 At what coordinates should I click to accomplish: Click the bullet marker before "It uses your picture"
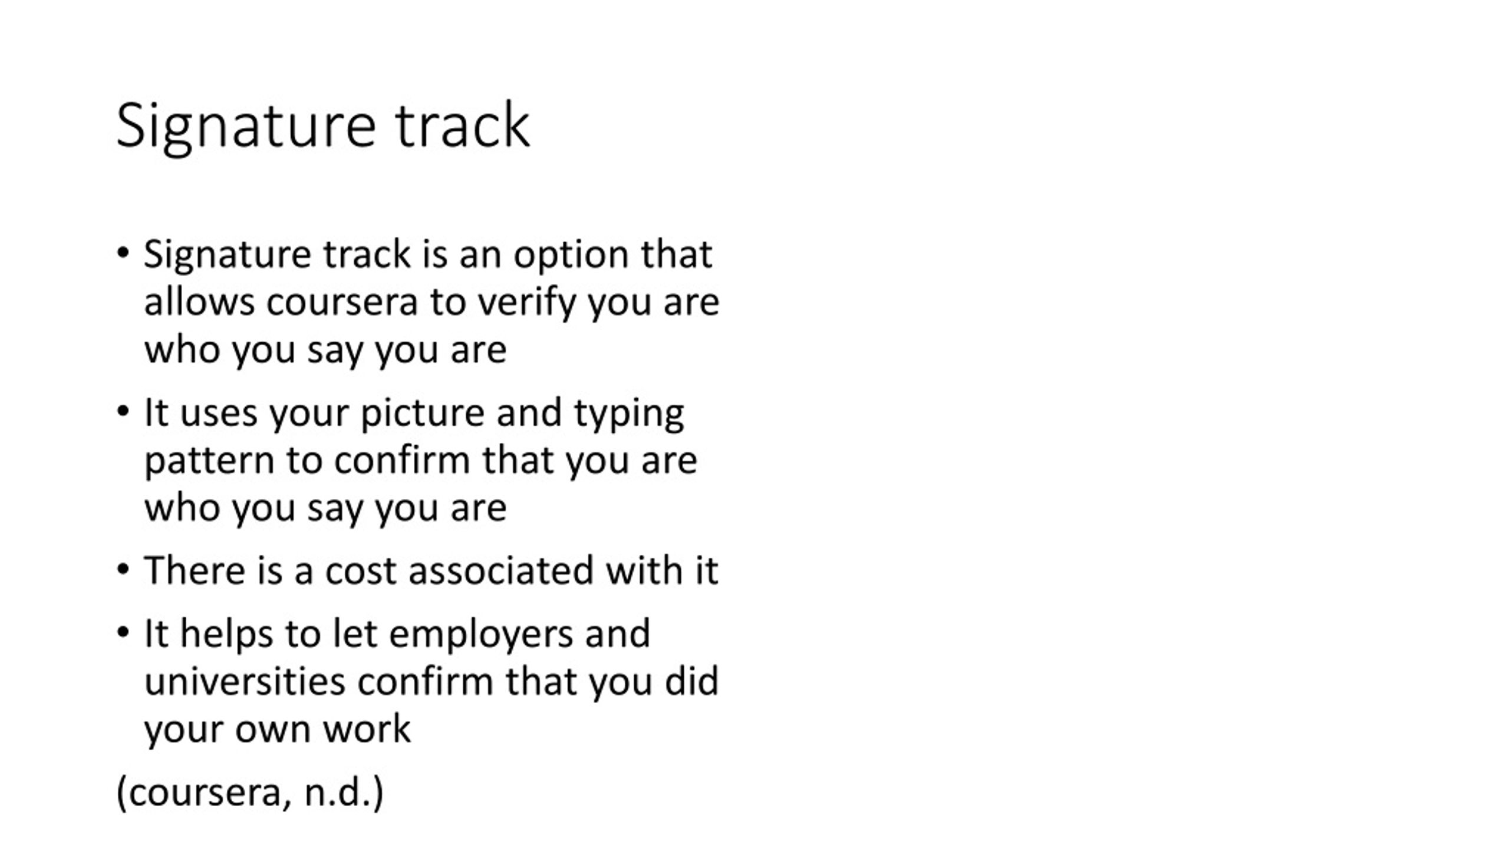pos(123,412)
